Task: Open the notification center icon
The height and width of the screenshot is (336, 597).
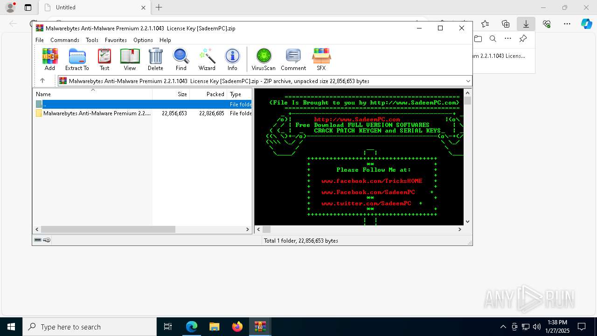Action: click(x=582, y=327)
